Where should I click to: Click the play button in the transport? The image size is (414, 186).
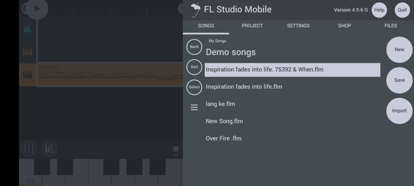coord(37,9)
